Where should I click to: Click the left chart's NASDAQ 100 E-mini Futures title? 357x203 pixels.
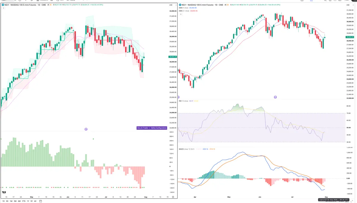point(23,5)
